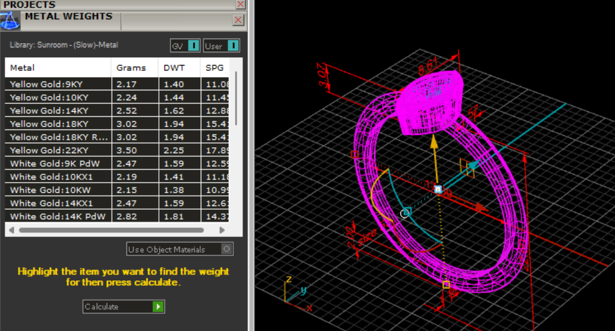The width and height of the screenshot is (615, 331).
Task: Click the 8.61 dimension label on ring
Action: 427,66
